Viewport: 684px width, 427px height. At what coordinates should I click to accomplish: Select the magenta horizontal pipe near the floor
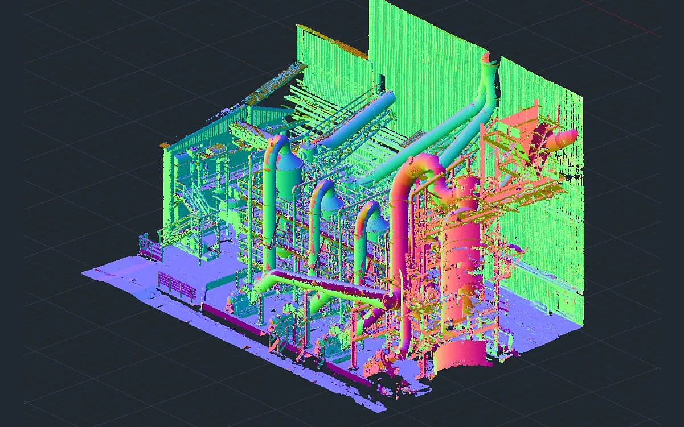point(330,287)
